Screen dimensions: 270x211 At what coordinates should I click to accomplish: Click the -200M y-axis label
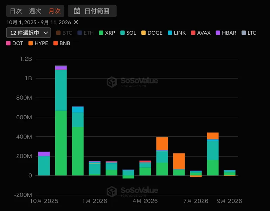(x=23, y=195)
